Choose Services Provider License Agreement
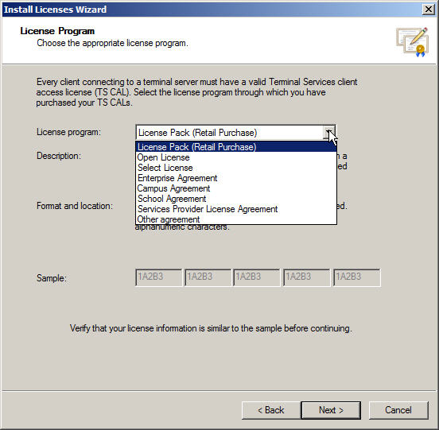This screenshot has width=439, height=430. coord(236,209)
